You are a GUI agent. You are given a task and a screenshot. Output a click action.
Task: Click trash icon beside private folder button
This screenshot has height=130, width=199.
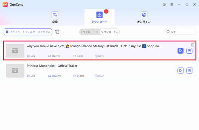click(57, 32)
